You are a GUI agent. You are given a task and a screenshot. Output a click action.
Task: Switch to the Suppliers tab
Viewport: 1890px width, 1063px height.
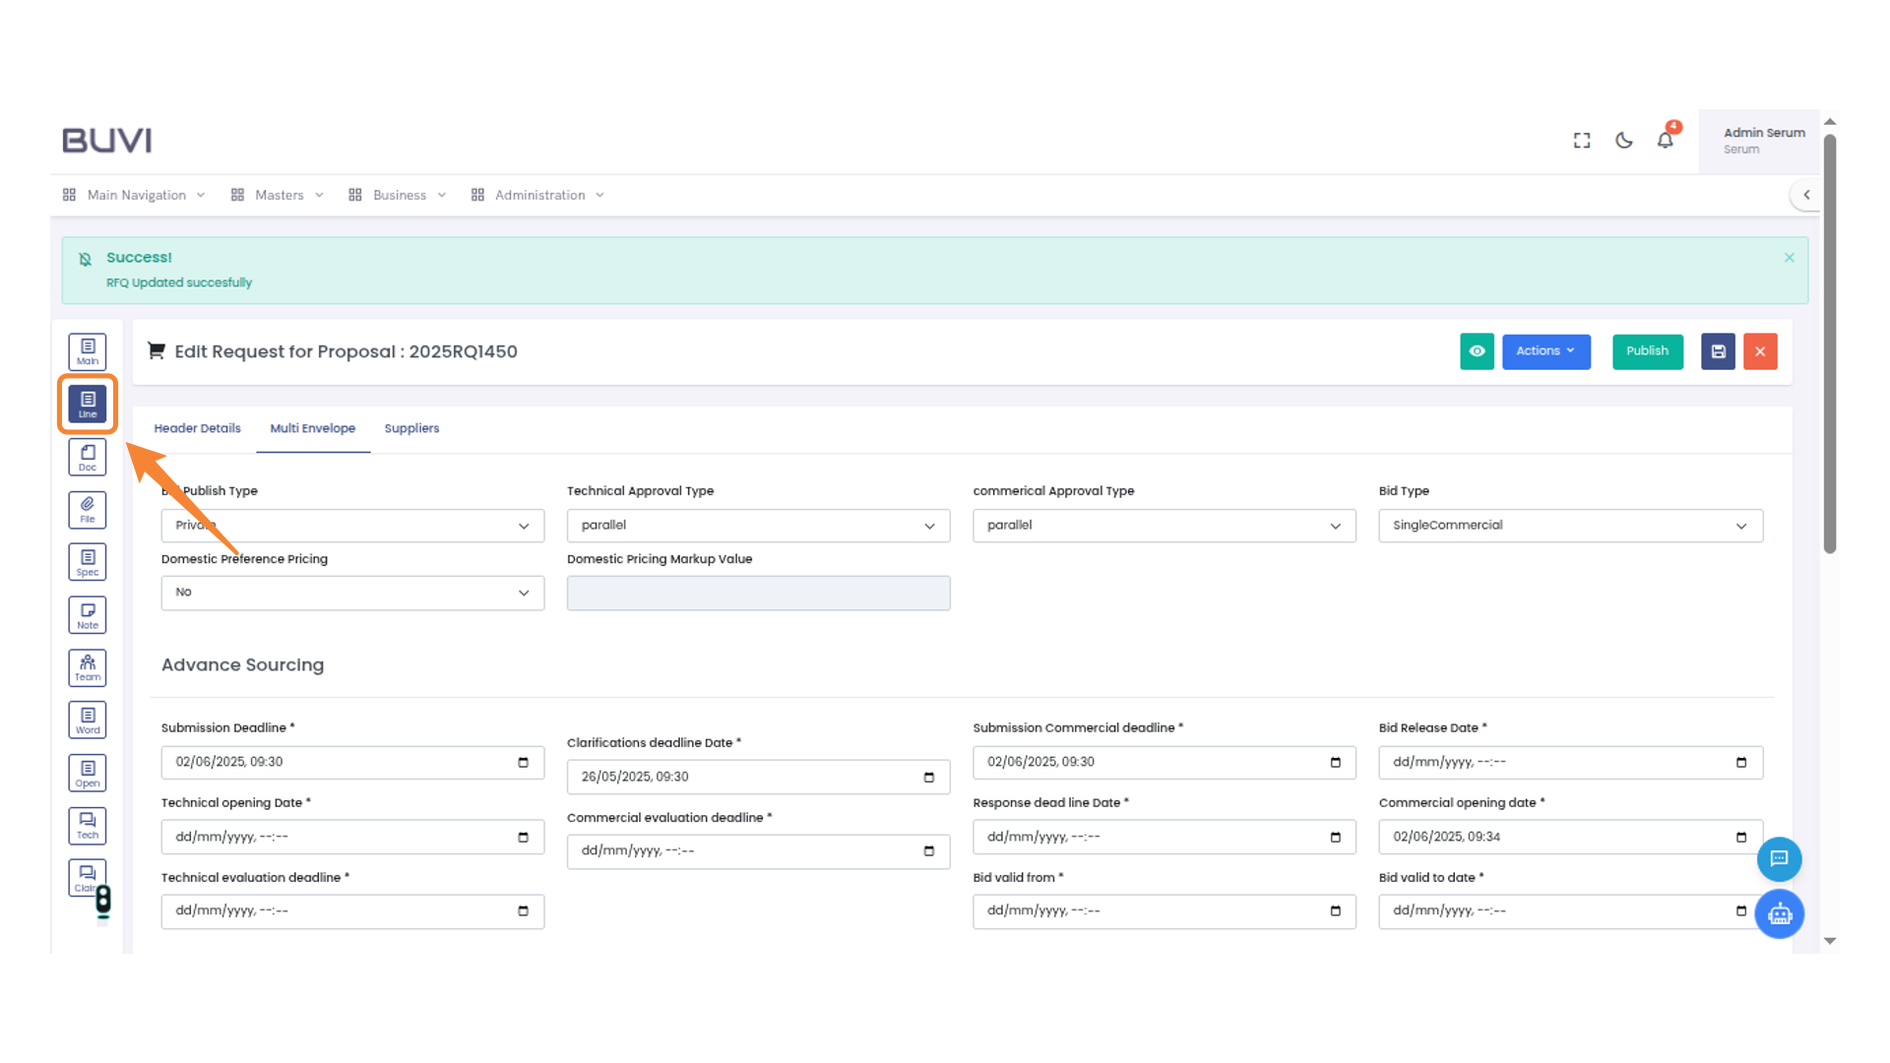coord(411,428)
